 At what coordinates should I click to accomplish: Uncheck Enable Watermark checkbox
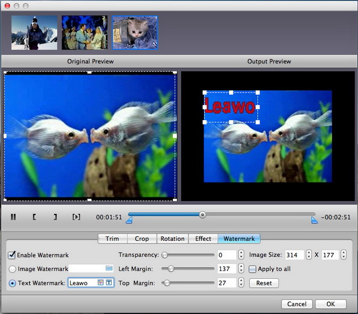click(12, 255)
